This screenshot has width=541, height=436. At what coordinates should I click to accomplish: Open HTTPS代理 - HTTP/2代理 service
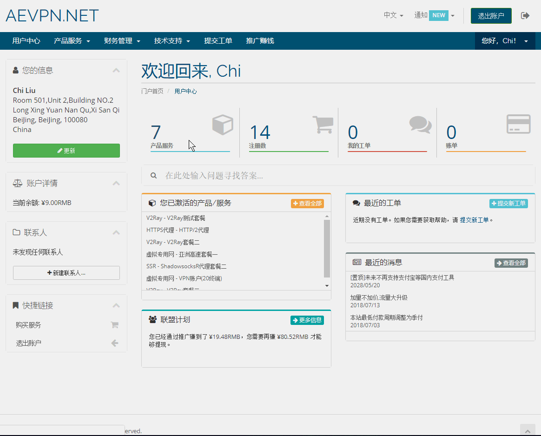tap(178, 230)
